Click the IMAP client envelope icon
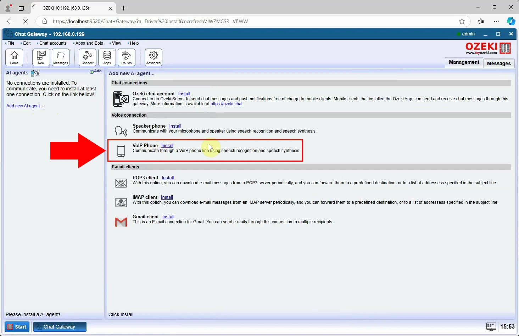Image resolution: width=519 pixels, height=336 pixels. pos(121,202)
